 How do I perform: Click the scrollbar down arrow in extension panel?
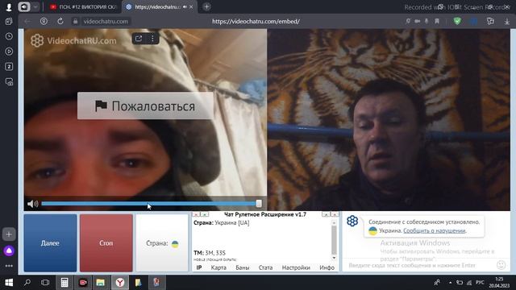point(334,258)
